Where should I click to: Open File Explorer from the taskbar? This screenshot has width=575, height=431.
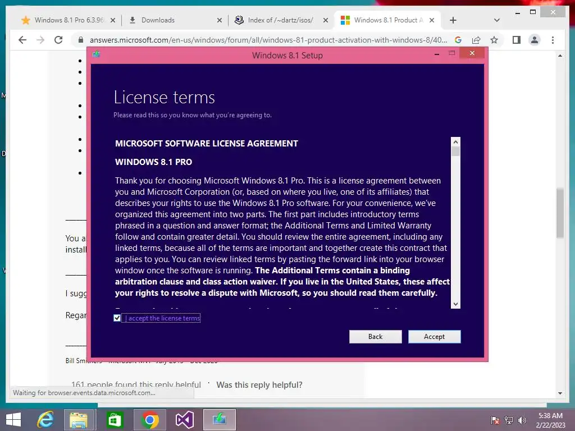coord(79,420)
